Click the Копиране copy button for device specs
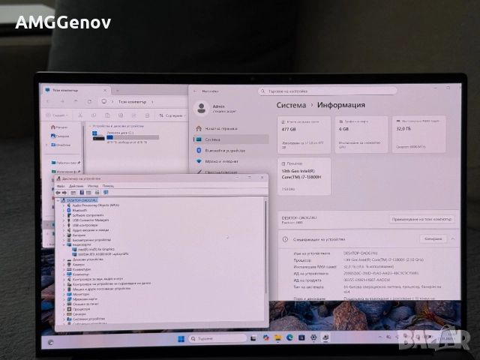Viewport: 480px width, 360px height. (x=433, y=238)
